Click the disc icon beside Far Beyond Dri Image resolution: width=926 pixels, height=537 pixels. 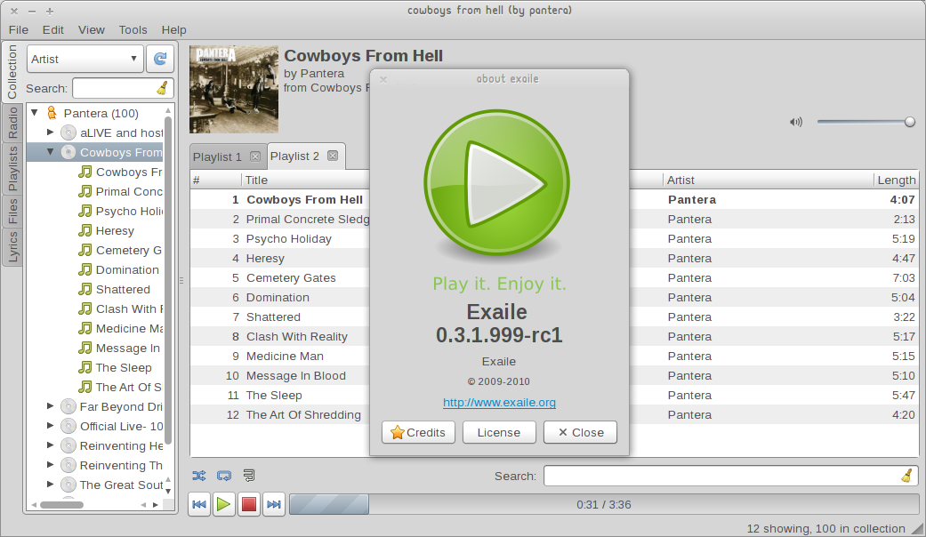68,406
